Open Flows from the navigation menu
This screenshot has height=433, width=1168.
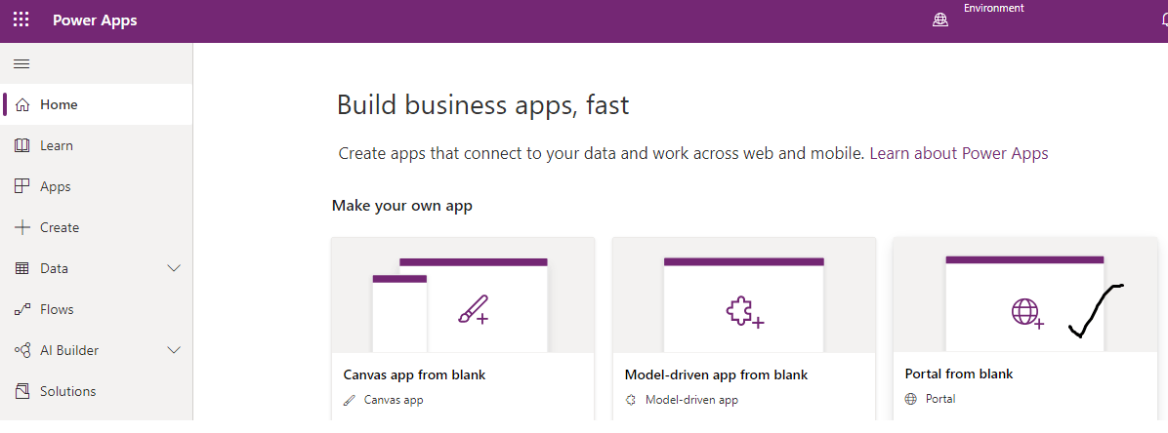point(57,310)
